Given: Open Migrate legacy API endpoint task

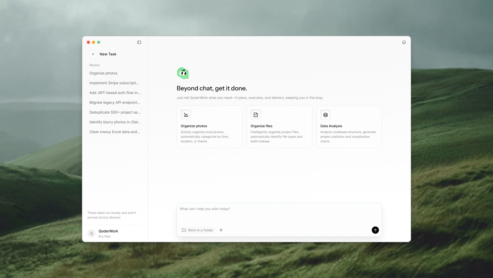Looking at the screenshot, I should [115, 102].
